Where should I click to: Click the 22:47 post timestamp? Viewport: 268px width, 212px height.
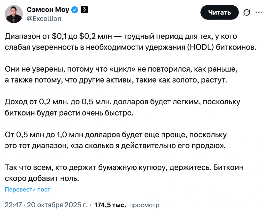13,205
